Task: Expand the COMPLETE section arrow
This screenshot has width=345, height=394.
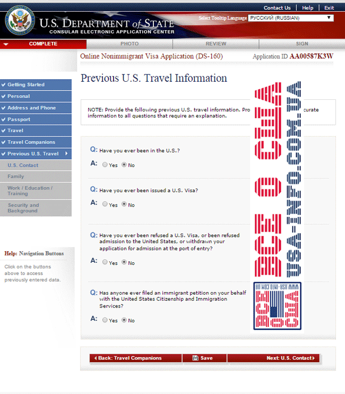Action: (x=6, y=44)
